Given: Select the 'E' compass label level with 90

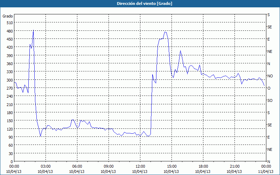Looking at the screenshot, I should [x=268, y=137].
